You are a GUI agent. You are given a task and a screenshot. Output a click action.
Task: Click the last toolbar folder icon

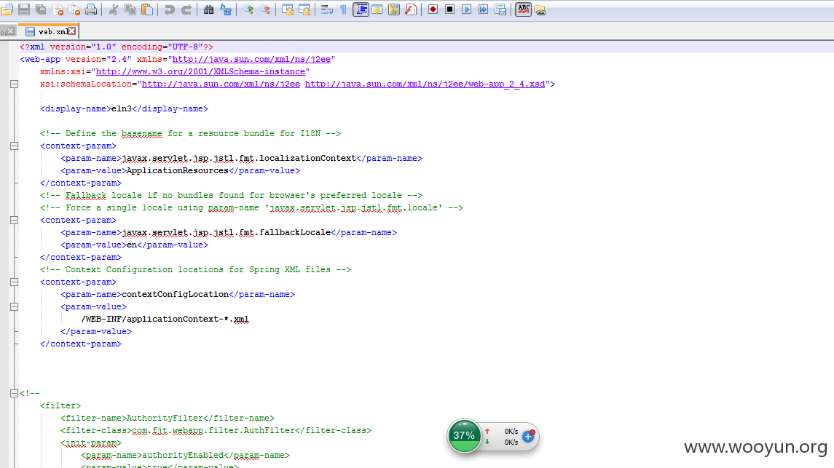(x=540, y=9)
